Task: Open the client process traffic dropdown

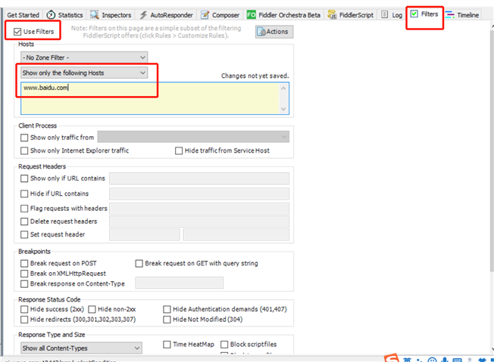Action: [193, 137]
